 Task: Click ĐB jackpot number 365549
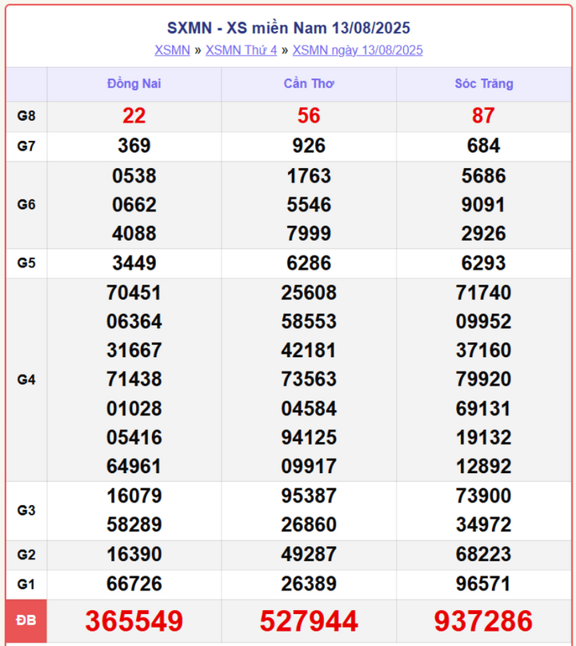tap(134, 621)
